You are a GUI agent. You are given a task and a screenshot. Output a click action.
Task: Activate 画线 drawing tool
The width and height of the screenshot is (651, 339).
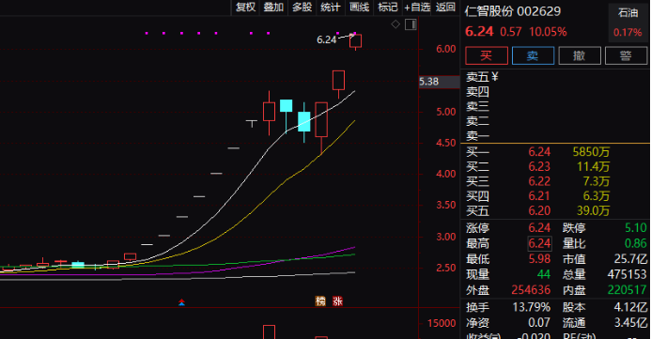(x=359, y=8)
